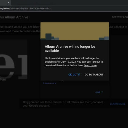Click the URL in the address bar
The width and height of the screenshot is (128, 128).
tap(25, 9)
